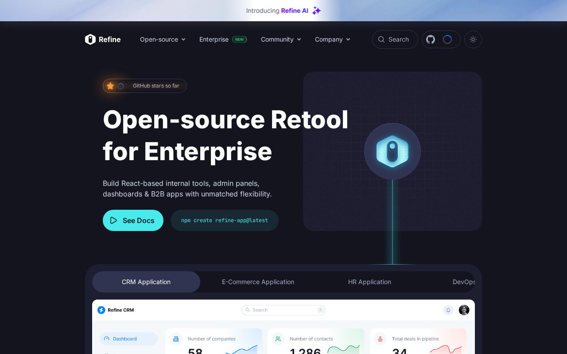Switch to the HR Application tab
567x354 pixels.
(x=369, y=282)
